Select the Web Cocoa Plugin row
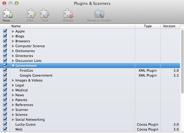The width and height of the screenshot is (184, 133). click(90, 129)
